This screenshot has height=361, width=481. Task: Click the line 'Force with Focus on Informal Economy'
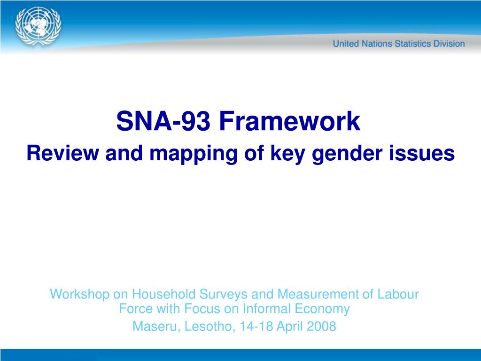click(x=234, y=309)
